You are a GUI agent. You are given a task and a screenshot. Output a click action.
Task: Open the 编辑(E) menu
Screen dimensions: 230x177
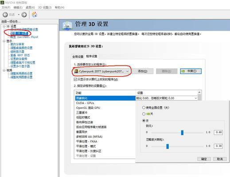coord(18,8)
